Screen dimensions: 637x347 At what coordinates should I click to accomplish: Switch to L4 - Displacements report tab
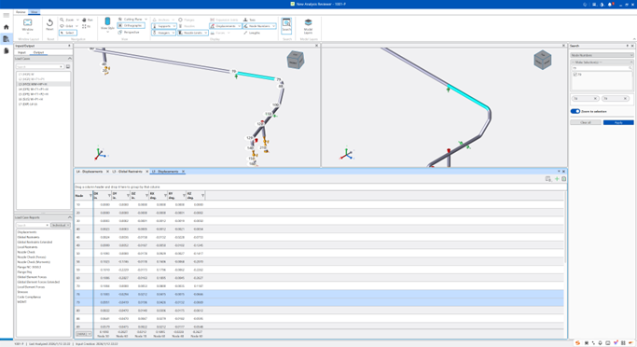point(90,172)
